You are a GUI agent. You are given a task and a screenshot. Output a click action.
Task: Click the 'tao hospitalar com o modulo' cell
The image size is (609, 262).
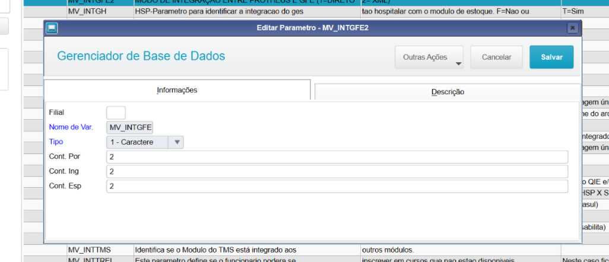click(460, 12)
